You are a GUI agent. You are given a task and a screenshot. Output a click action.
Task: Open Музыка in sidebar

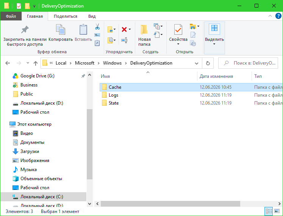tap(28, 170)
